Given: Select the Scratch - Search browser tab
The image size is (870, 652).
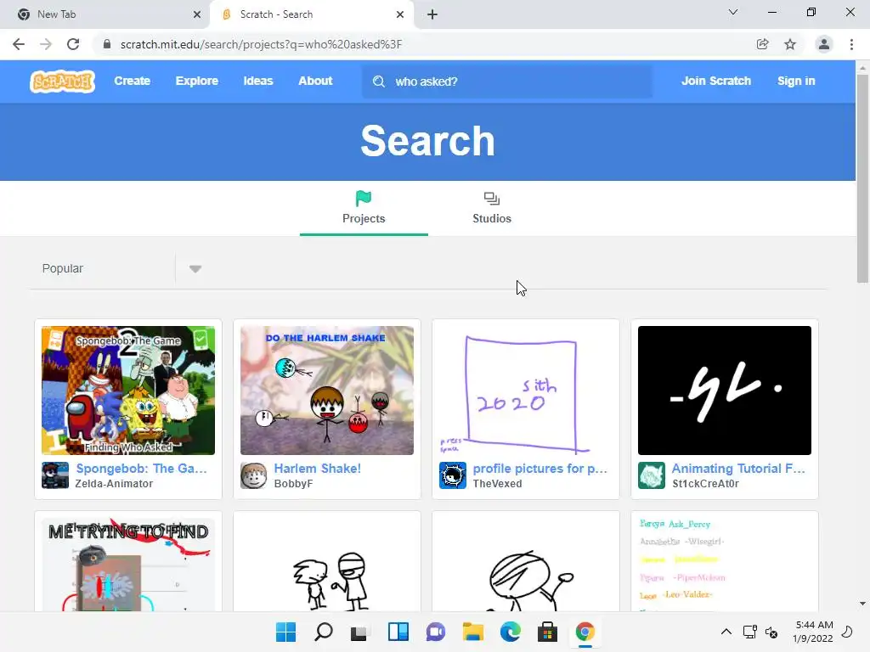Looking at the screenshot, I should (x=311, y=14).
